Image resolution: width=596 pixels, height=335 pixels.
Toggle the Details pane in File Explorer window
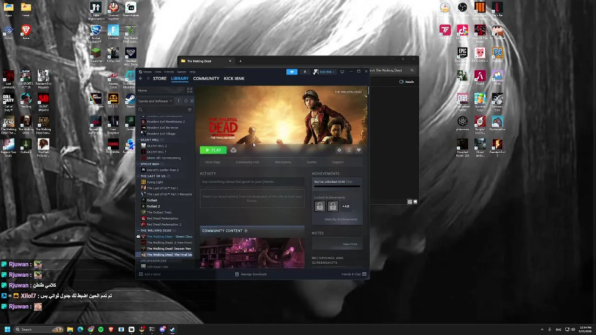406,82
